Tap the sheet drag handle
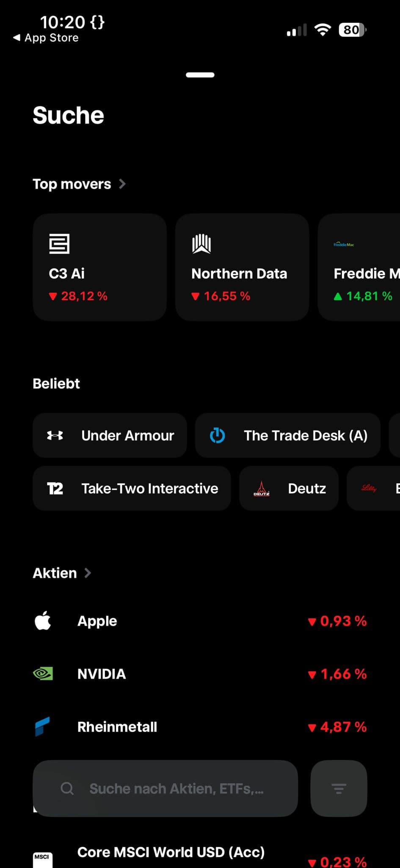 click(200, 75)
